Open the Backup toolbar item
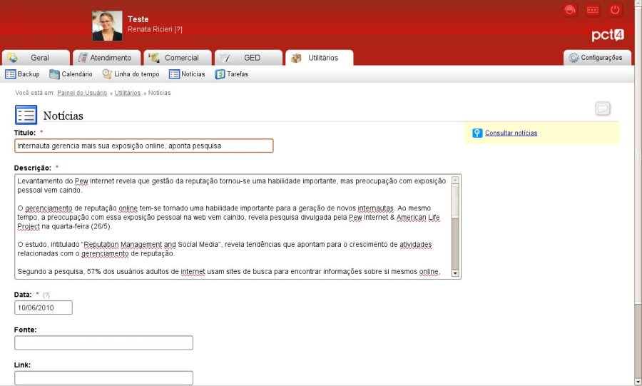The width and height of the screenshot is (642, 386). [x=23, y=74]
